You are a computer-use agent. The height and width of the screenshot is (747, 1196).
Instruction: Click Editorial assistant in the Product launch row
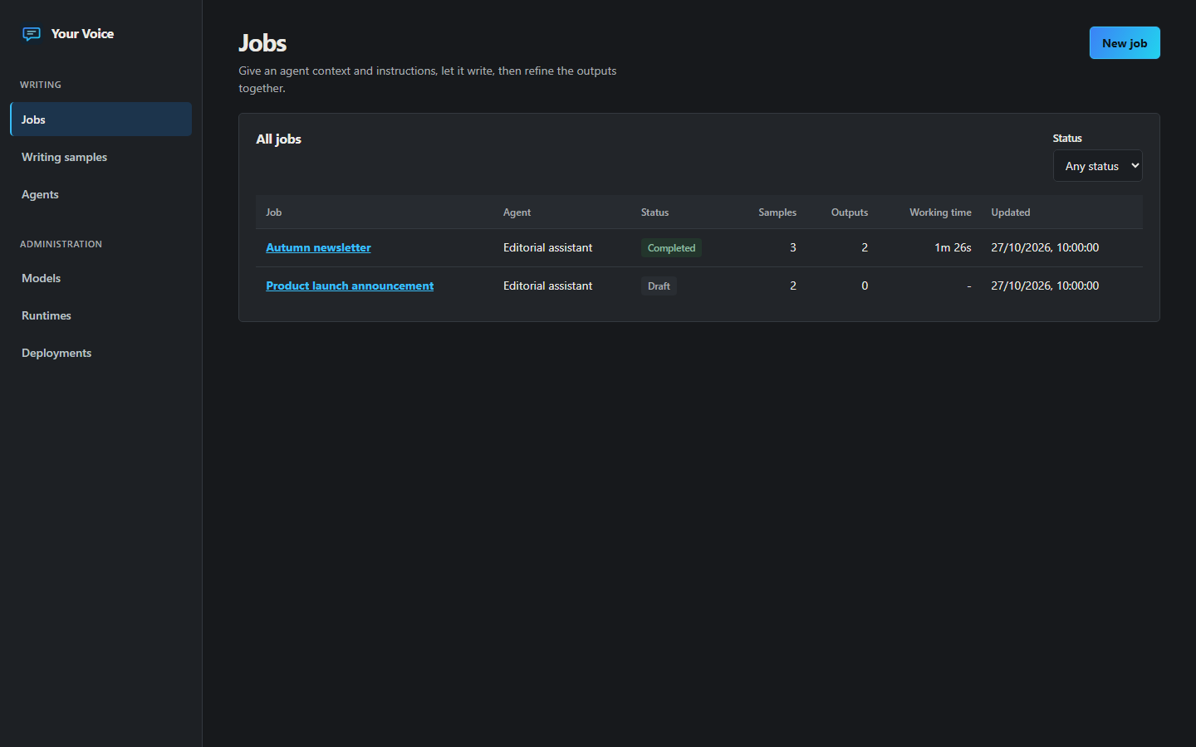tap(547, 286)
